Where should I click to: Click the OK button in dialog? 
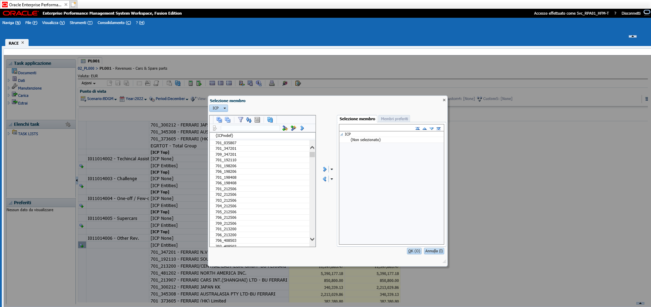pyautogui.click(x=414, y=251)
